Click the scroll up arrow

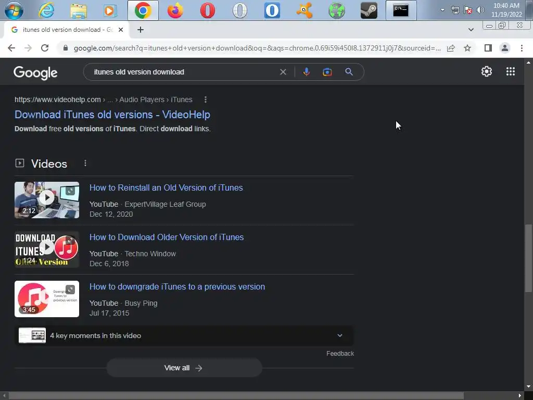[528, 63]
